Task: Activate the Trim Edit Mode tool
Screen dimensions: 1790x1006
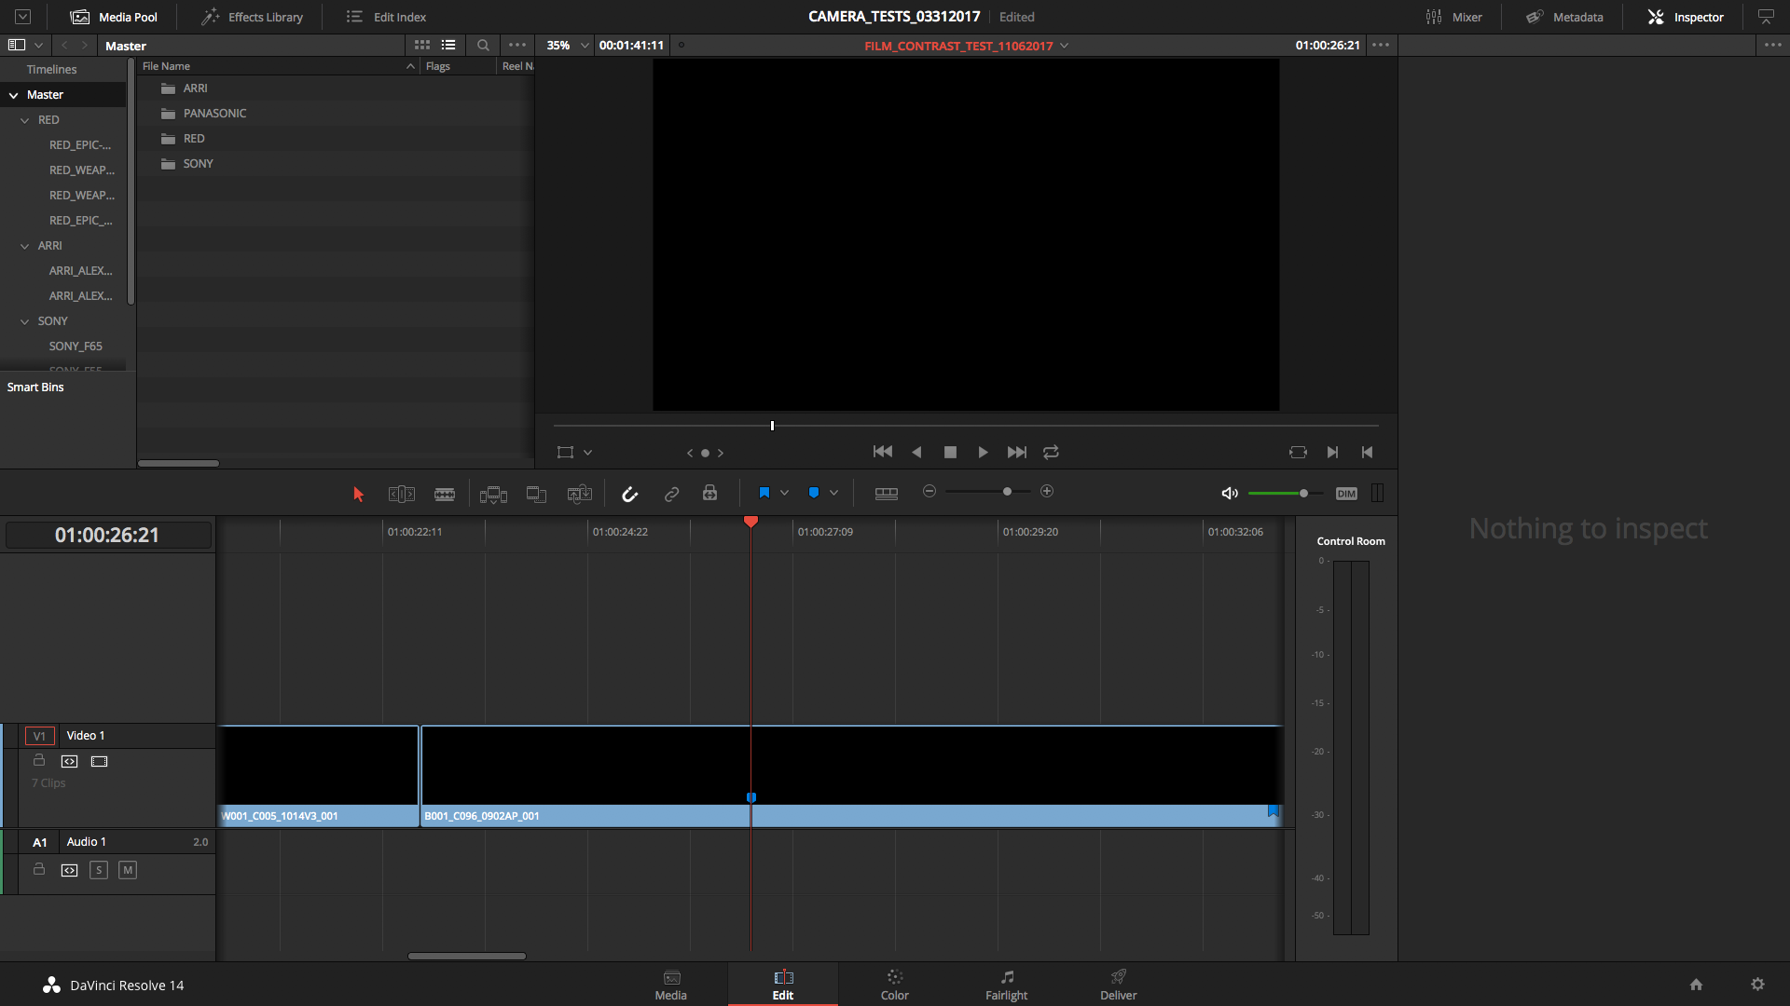Action: pos(402,495)
